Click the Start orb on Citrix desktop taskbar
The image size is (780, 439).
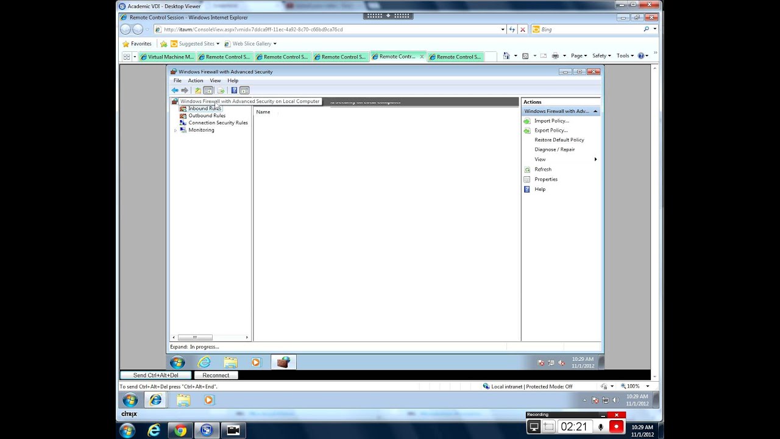(x=130, y=400)
